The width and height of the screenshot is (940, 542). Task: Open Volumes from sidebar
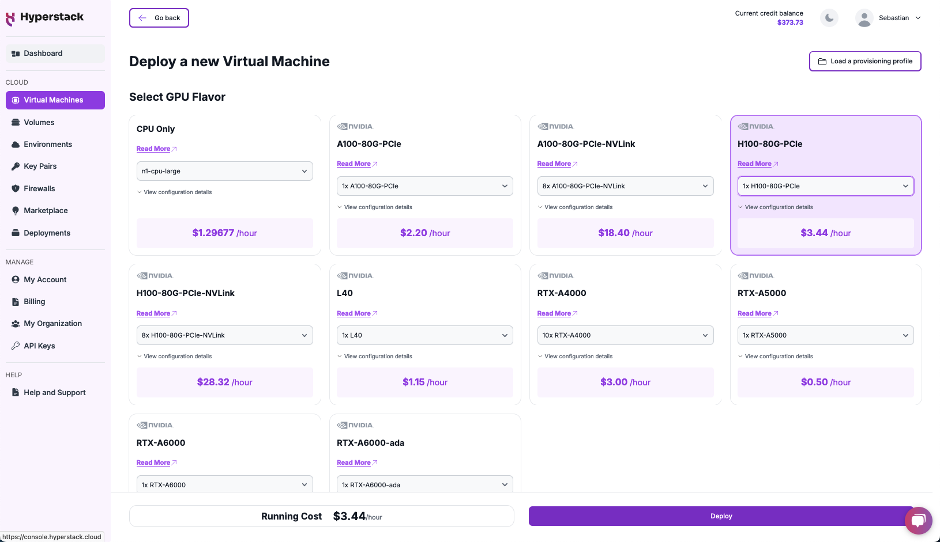coord(39,122)
